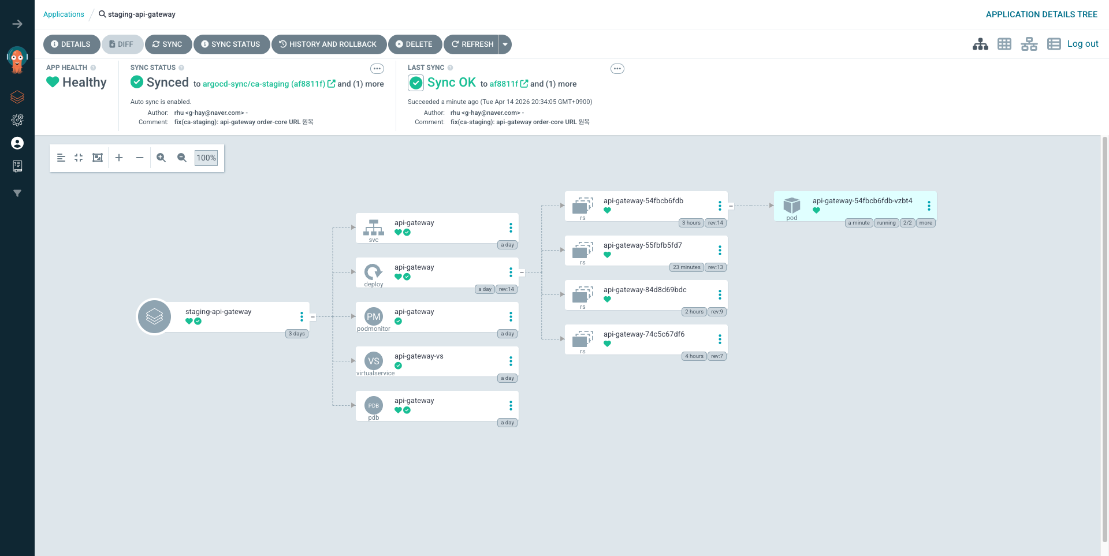The height and width of the screenshot is (556, 1109).
Task: Click the magnifier zoom-in icon in graph toolbar
Action: (161, 158)
